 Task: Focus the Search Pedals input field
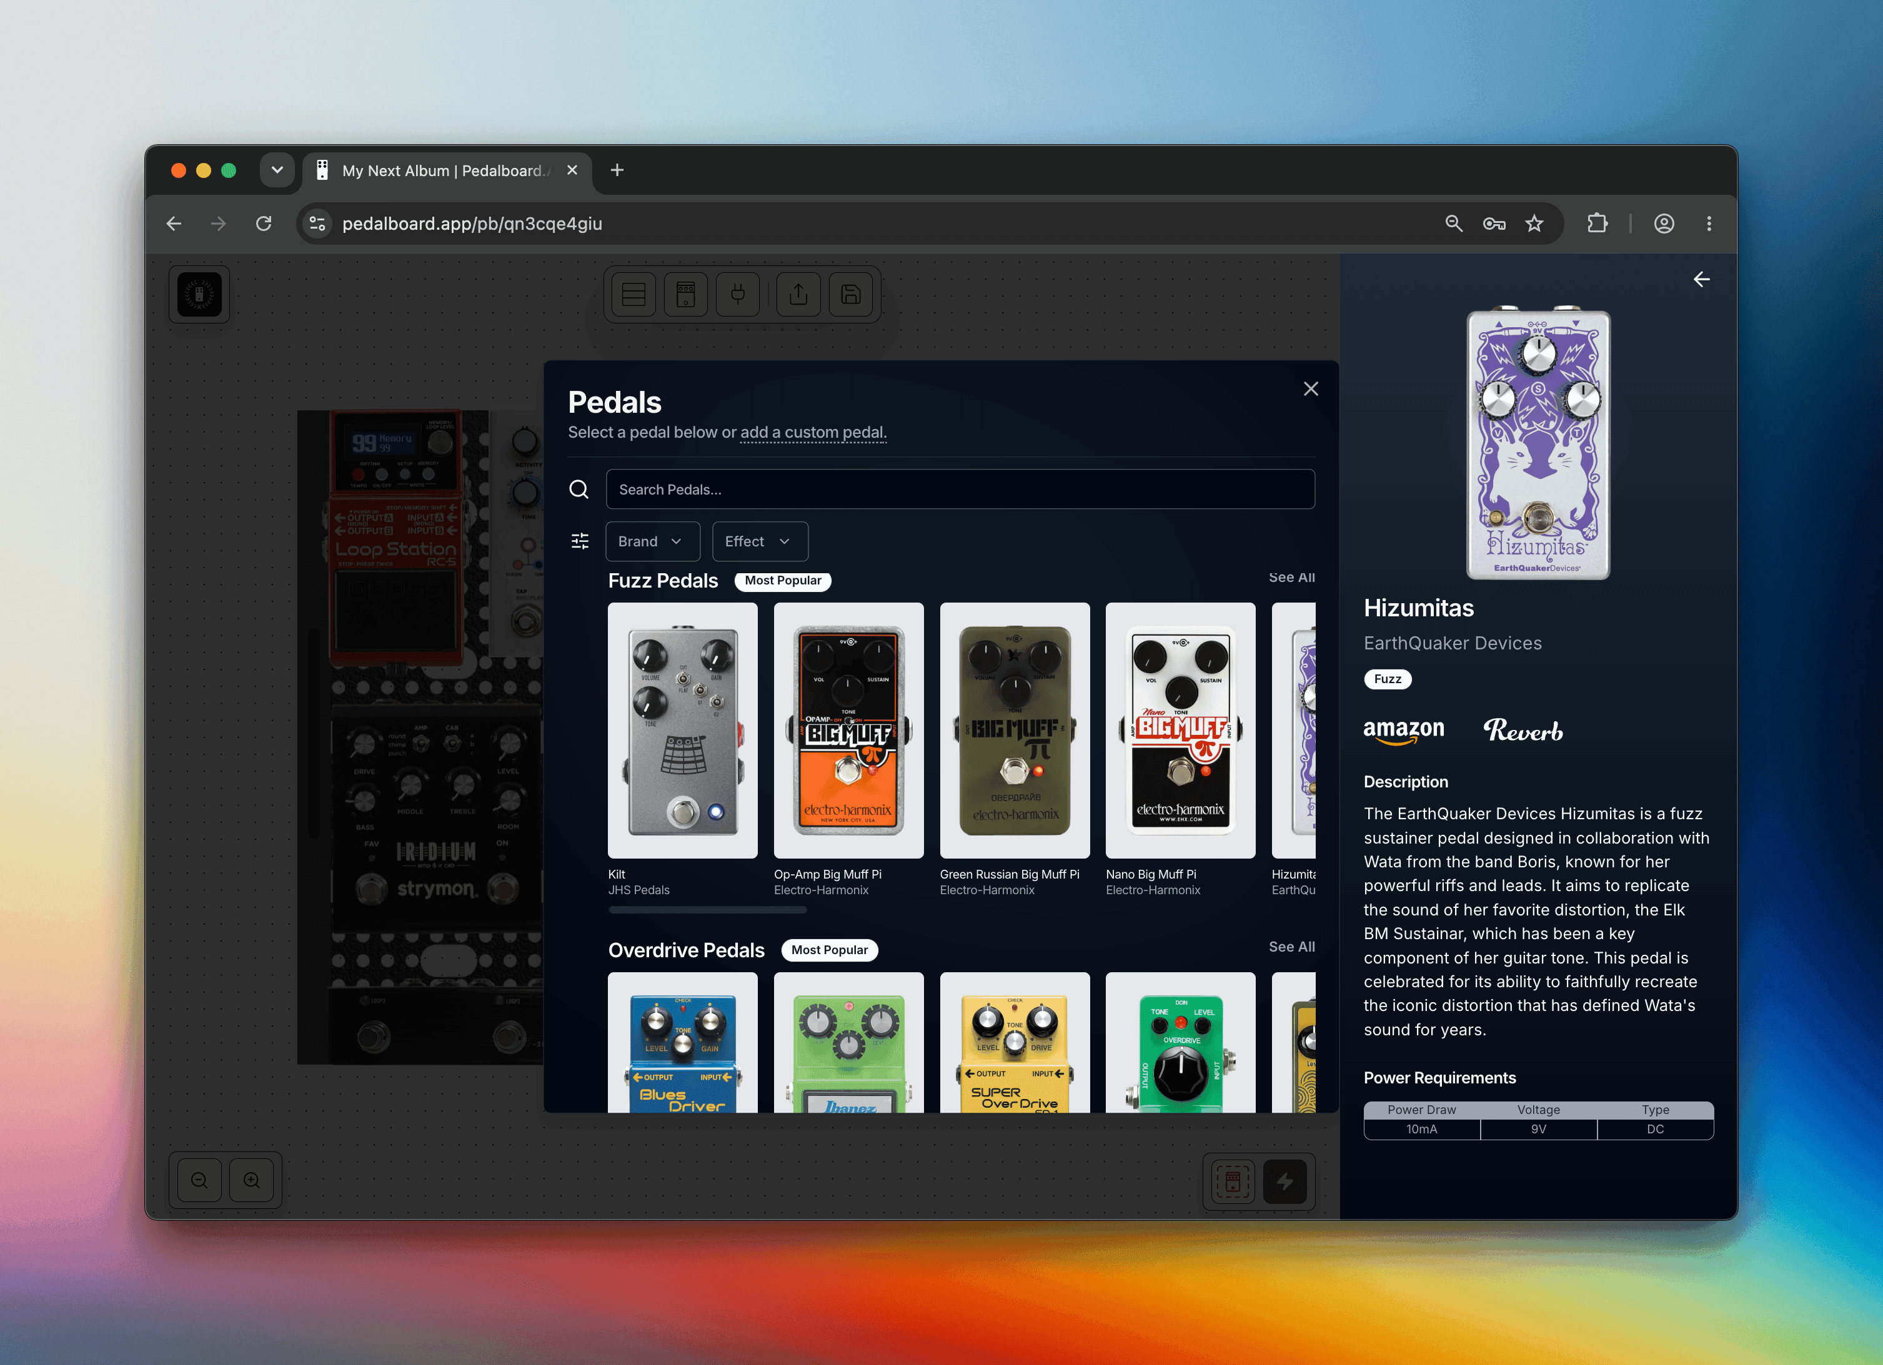(960, 490)
